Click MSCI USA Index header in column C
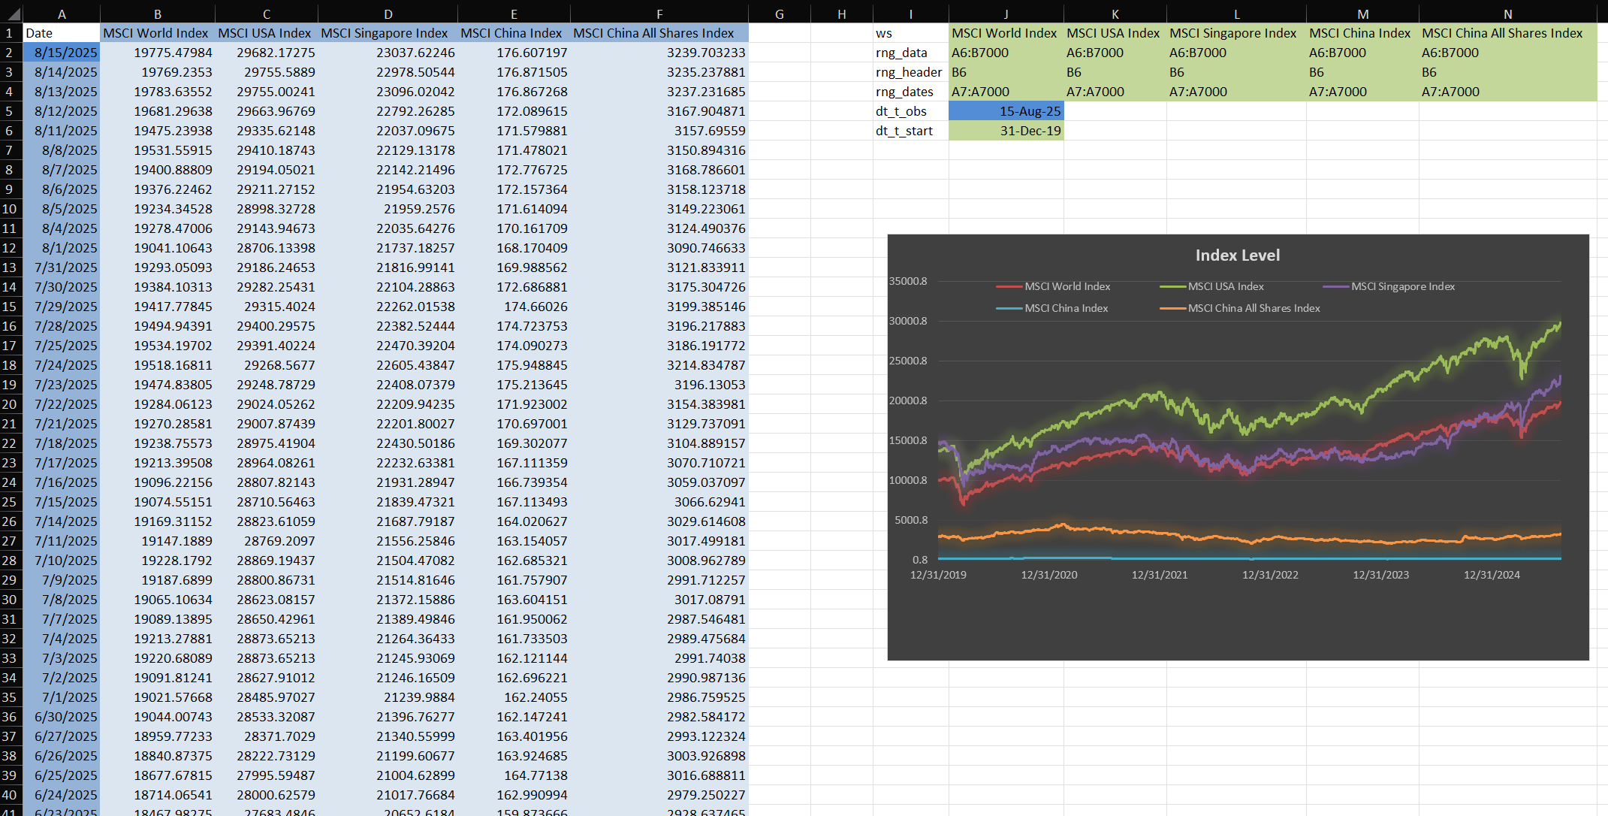Image resolution: width=1608 pixels, height=816 pixels. click(267, 33)
